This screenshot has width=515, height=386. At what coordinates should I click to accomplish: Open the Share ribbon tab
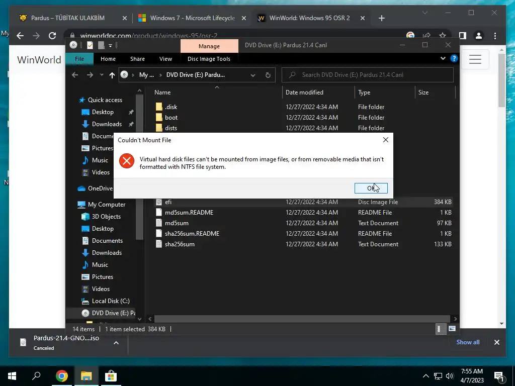tap(137, 59)
